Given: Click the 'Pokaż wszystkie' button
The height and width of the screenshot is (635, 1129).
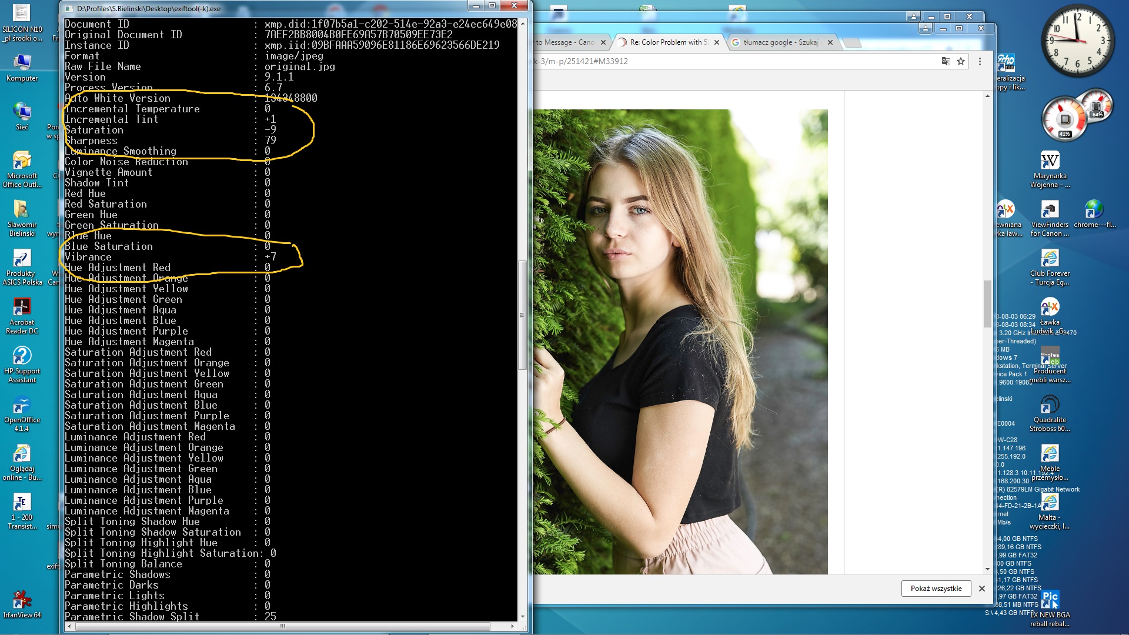Looking at the screenshot, I should [x=936, y=589].
